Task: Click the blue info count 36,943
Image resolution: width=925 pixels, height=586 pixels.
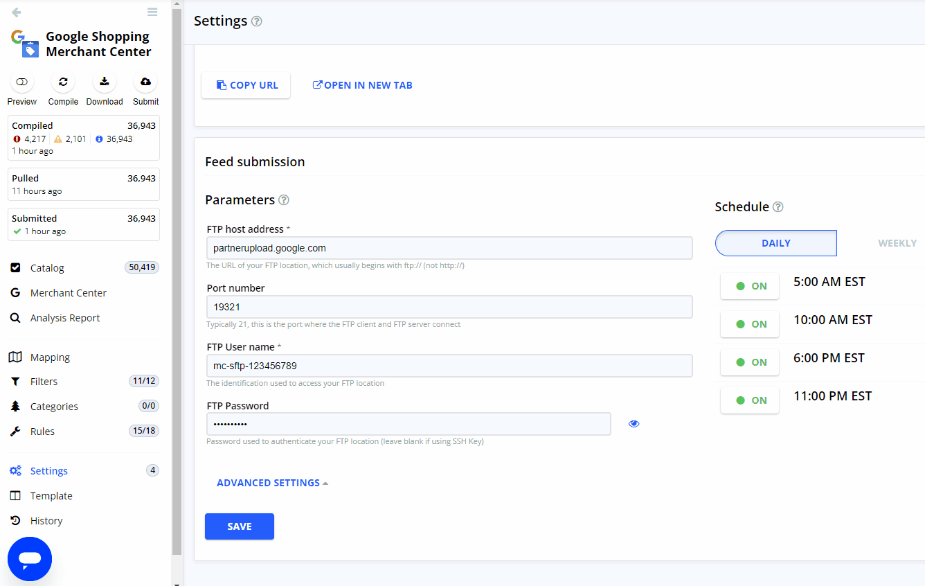Action: point(114,139)
